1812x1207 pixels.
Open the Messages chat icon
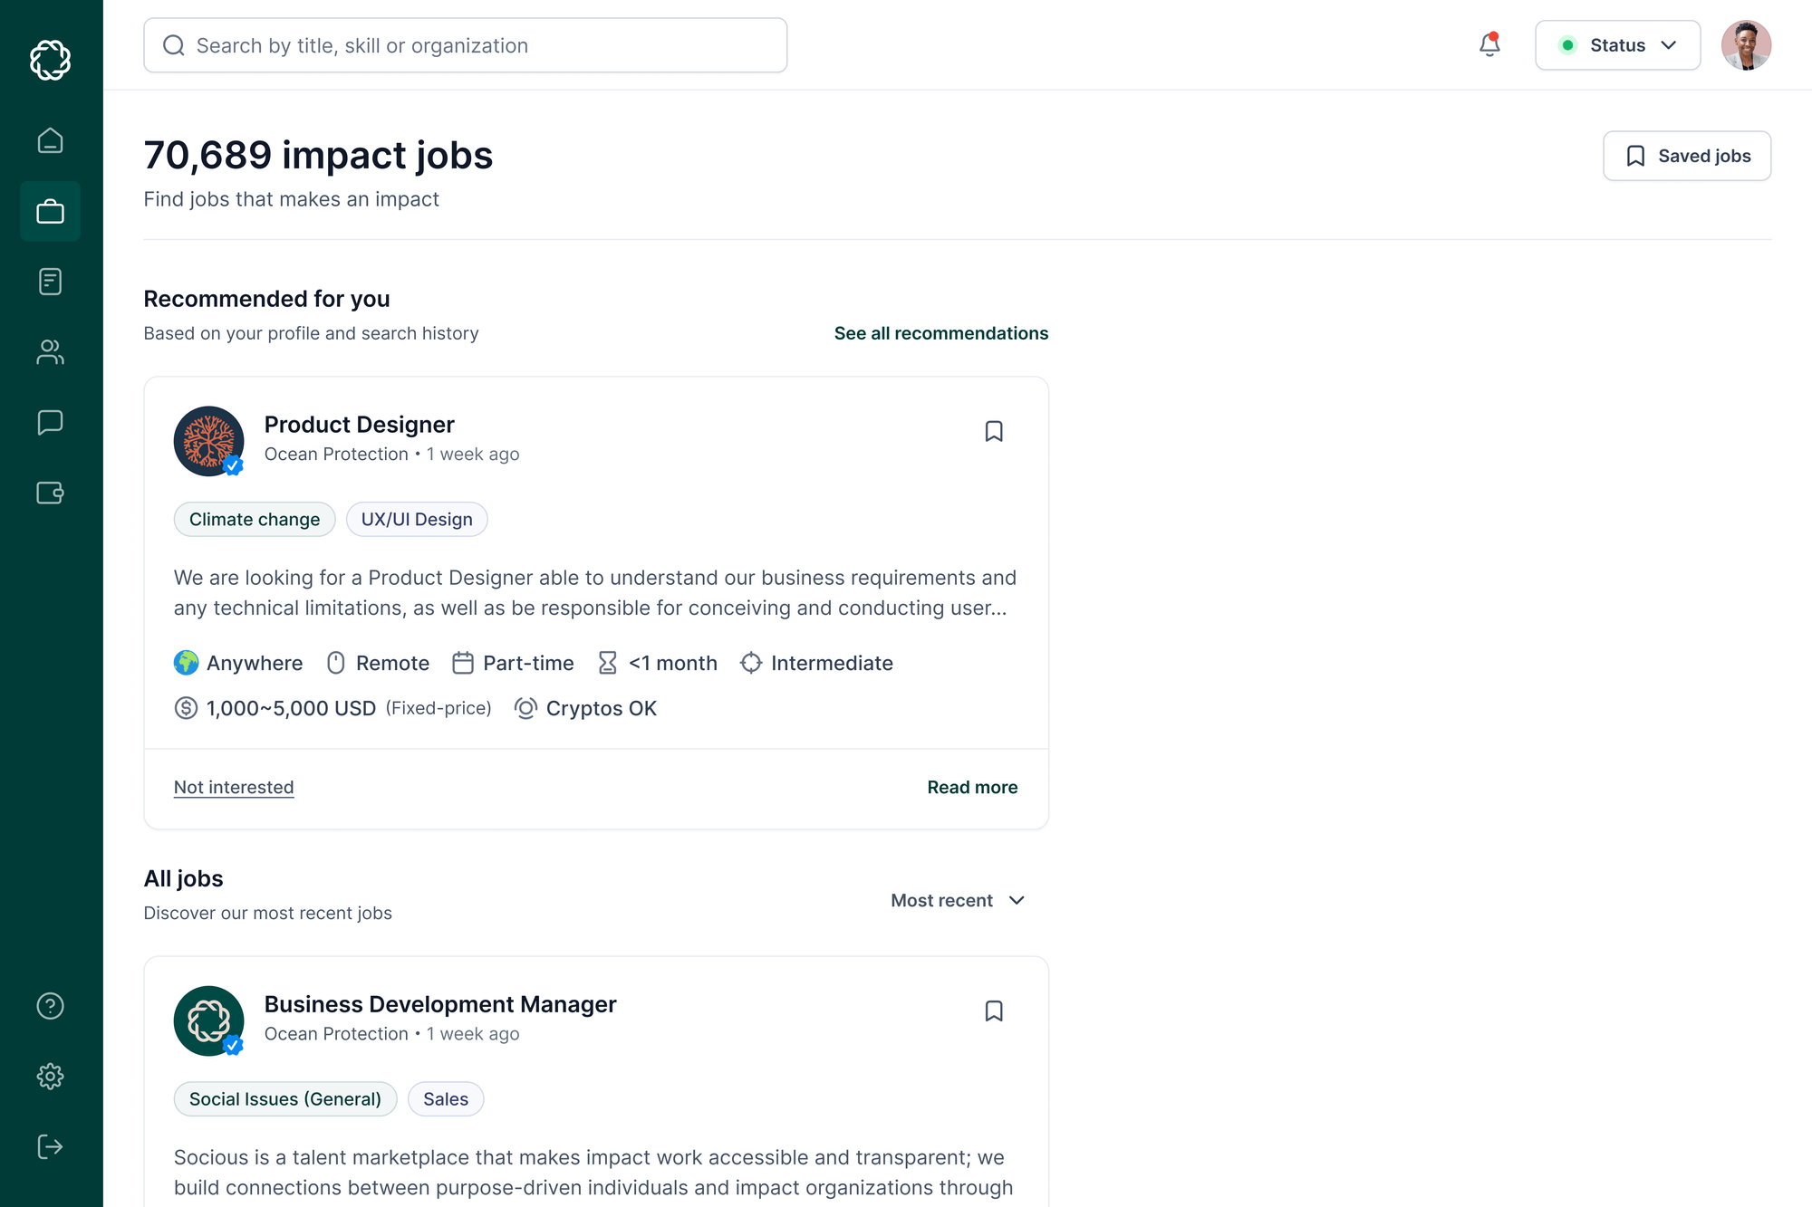click(51, 422)
